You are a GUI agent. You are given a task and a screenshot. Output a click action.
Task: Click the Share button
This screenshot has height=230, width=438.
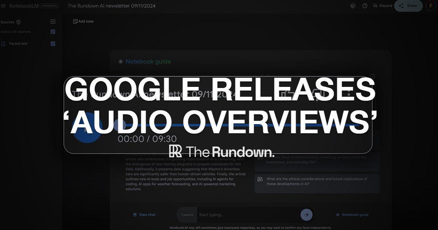point(408,6)
